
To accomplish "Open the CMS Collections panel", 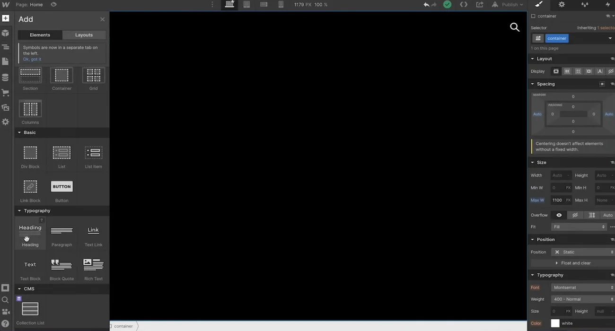I will 6,78.
